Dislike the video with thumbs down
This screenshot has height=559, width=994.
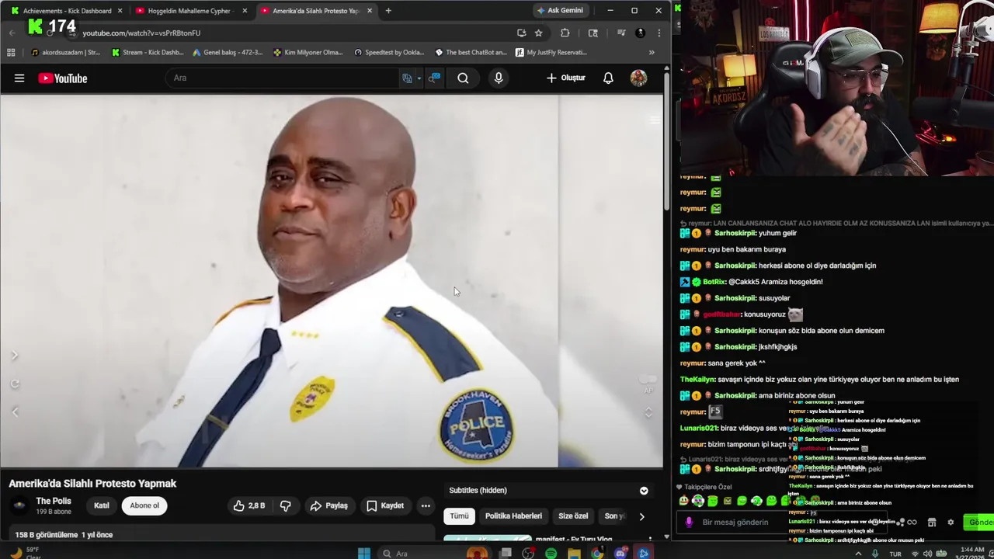286,505
